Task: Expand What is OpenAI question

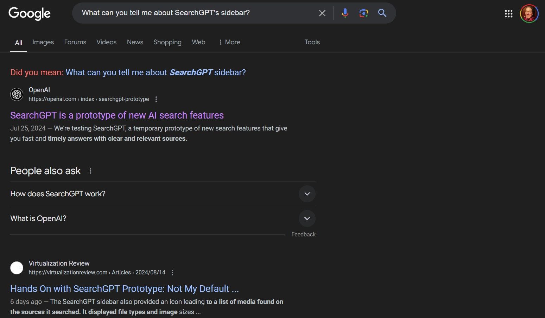Action: [163, 218]
